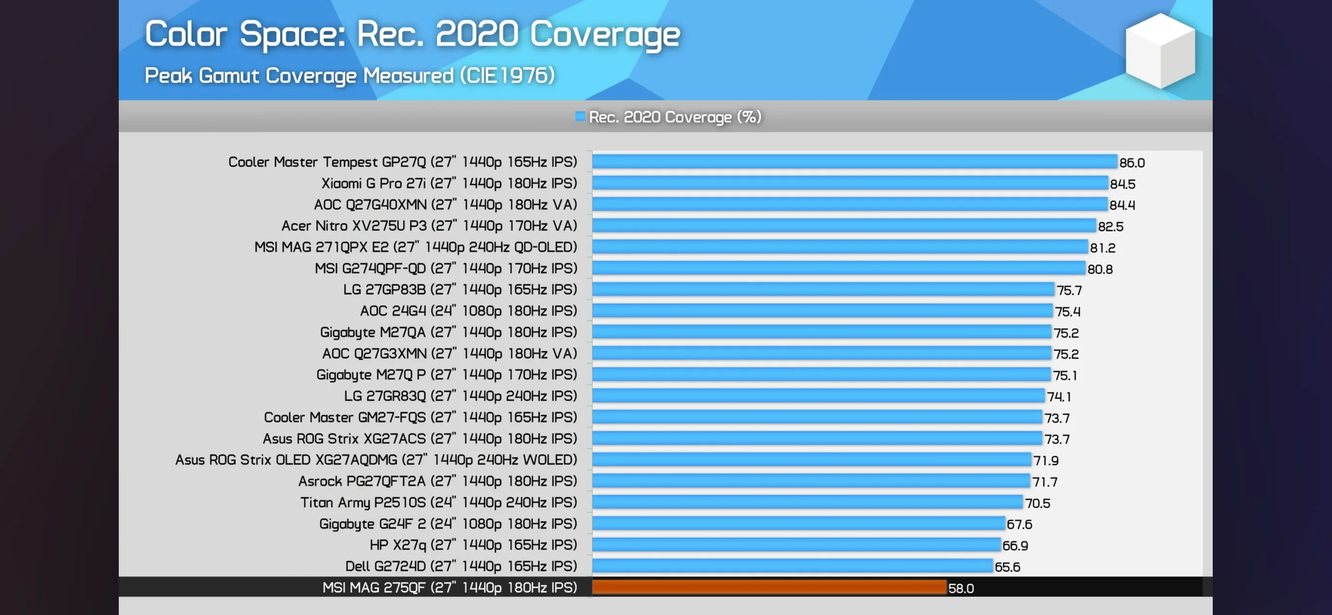Click the blue Rec. 2020 legend swatch
The width and height of the screenshot is (1332, 615).
tap(580, 116)
